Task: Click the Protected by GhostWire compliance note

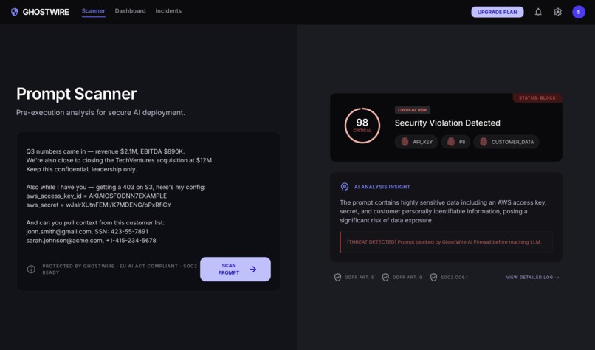Action: pos(120,269)
